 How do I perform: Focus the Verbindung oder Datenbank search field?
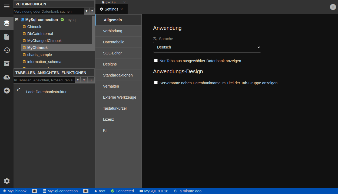pyautogui.click(x=49, y=11)
